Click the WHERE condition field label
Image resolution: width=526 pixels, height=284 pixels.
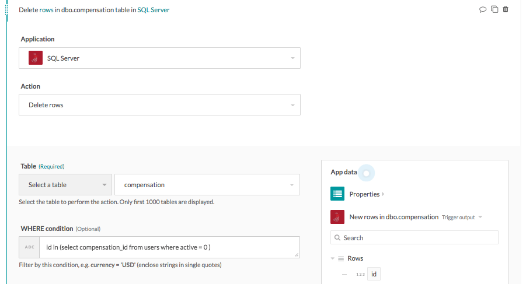tap(47, 229)
